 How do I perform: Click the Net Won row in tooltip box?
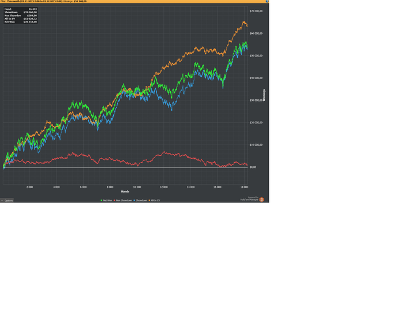point(21,22)
